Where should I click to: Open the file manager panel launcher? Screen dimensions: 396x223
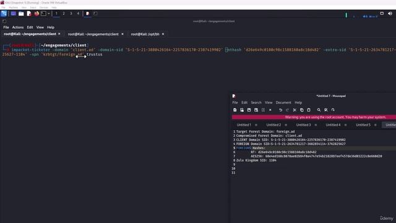21,14
